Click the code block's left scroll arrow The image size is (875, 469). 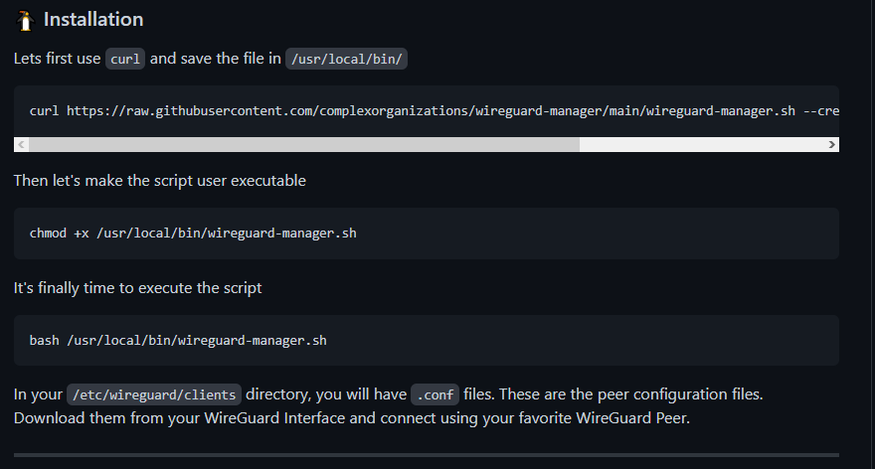[x=21, y=144]
